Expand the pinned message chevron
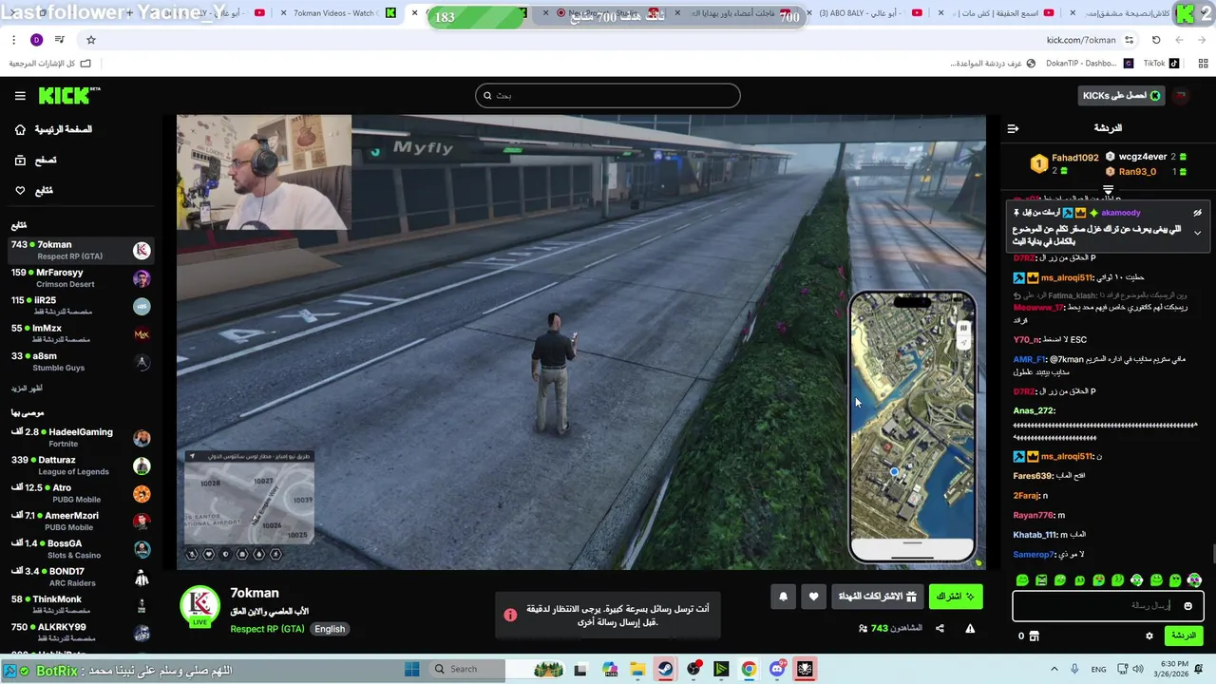1216x684 pixels. click(1197, 233)
